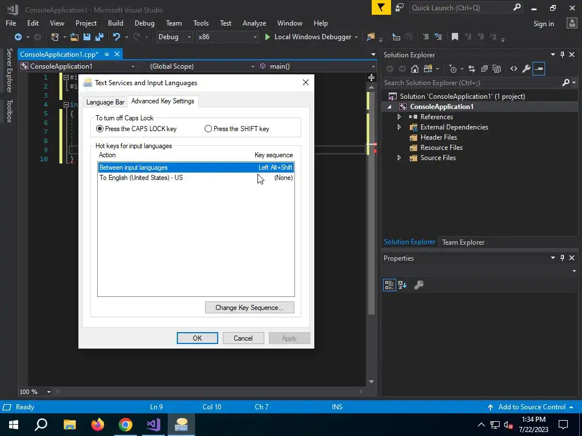Pin the ConsoleApplication1.cpp tab
The image size is (582, 436).
106,54
